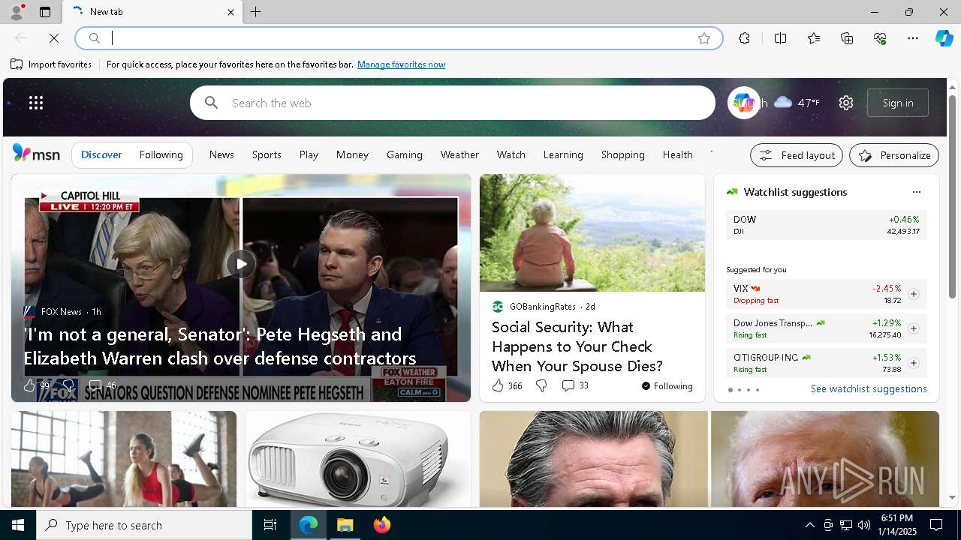Open the Shopping category
961x540 pixels.
[x=622, y=154]
